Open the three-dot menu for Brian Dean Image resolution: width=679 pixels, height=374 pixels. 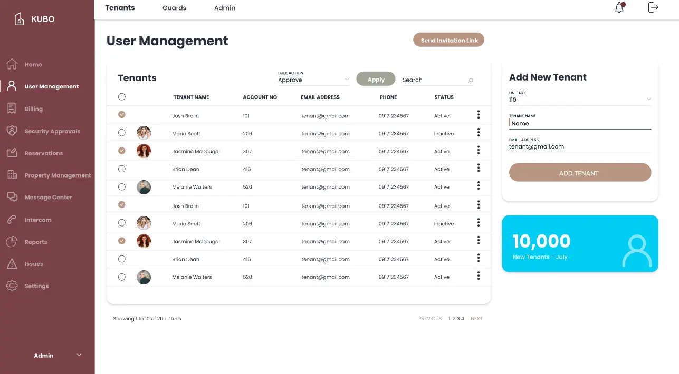478,168
